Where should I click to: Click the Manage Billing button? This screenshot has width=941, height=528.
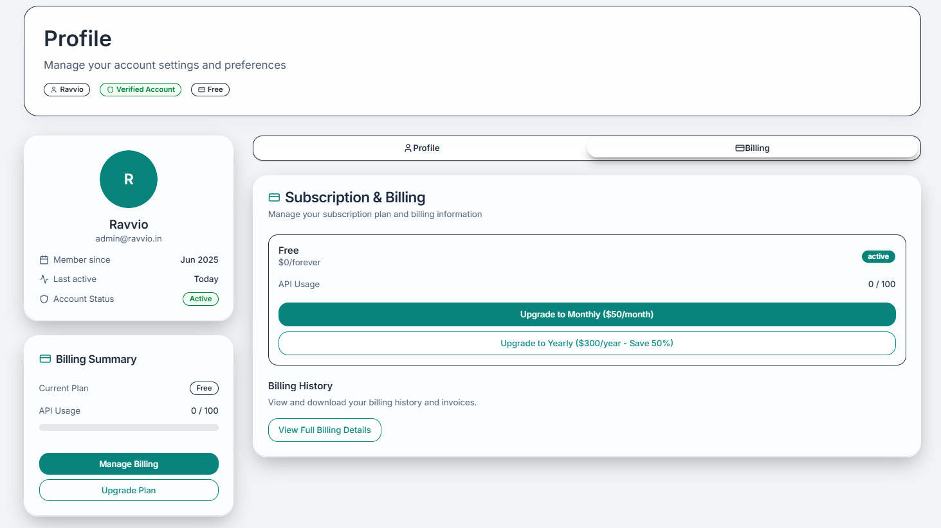coord(129,464)
